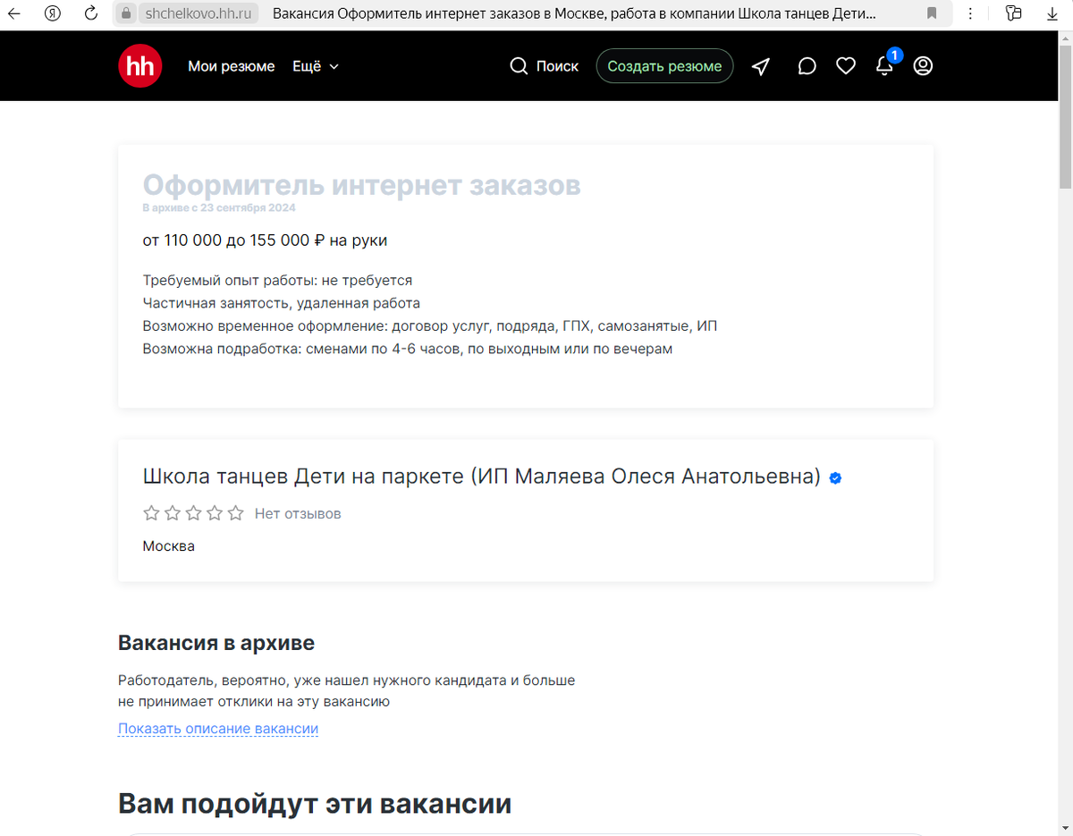
Task: Open the browser downloads icon
Action: click(x=1052, y=13)
